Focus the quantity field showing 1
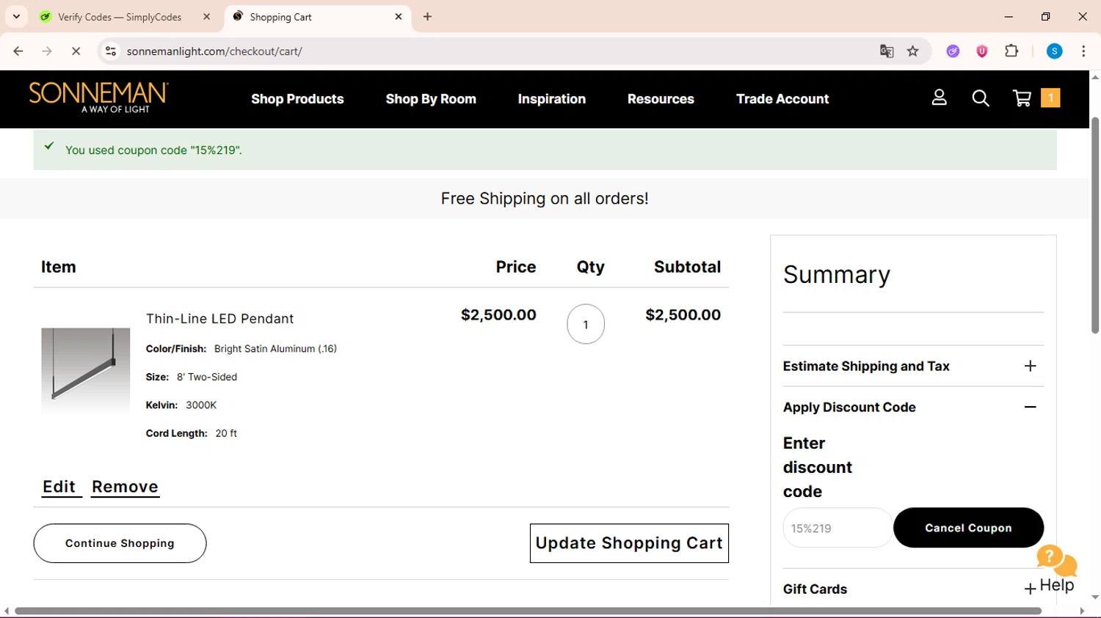 pos(586,324)
